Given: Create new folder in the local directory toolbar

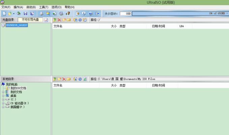Looking at the screenshot, I should pyautogui.click(x=59, y=79).
